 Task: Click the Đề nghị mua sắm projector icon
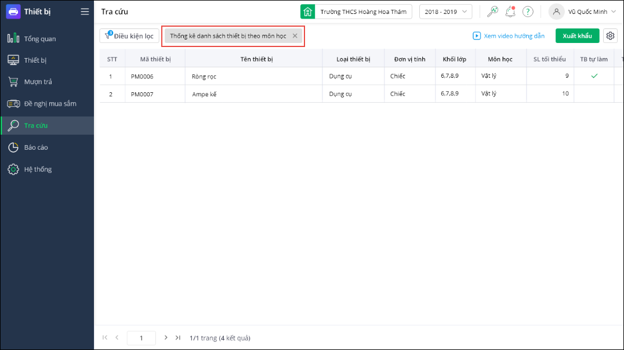coord(13,103)
